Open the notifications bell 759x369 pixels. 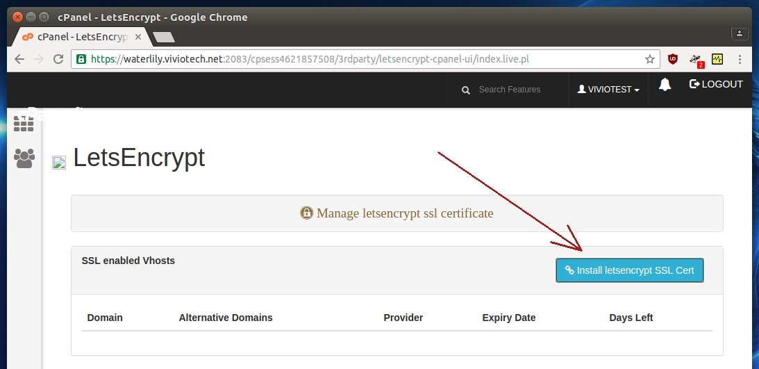point(665,84)
